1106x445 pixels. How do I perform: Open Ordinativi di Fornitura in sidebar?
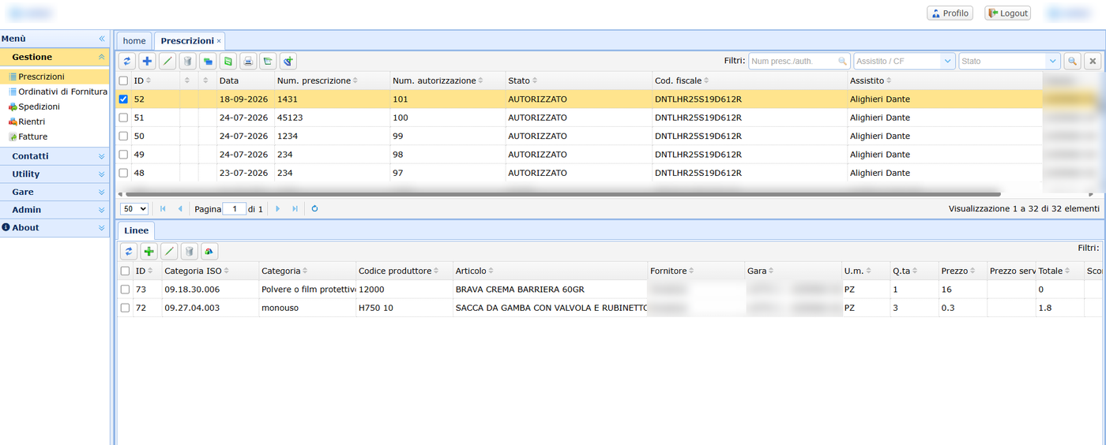62,92
